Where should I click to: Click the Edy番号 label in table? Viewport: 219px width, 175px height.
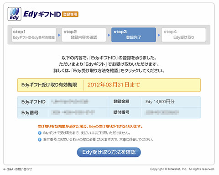[30, 113]
